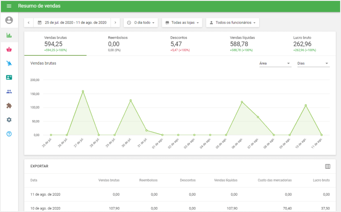The image size is (341, 212).
Task: Open the inventory management cart icon
Action: tap(9, 63)
